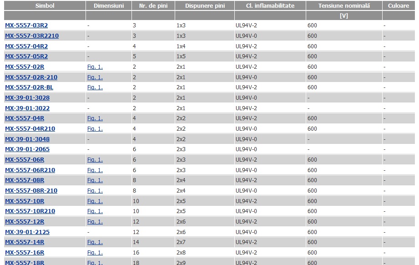
Task: View Fig. 1. for MX-5557-02R-BL
Action: [95, 87]
